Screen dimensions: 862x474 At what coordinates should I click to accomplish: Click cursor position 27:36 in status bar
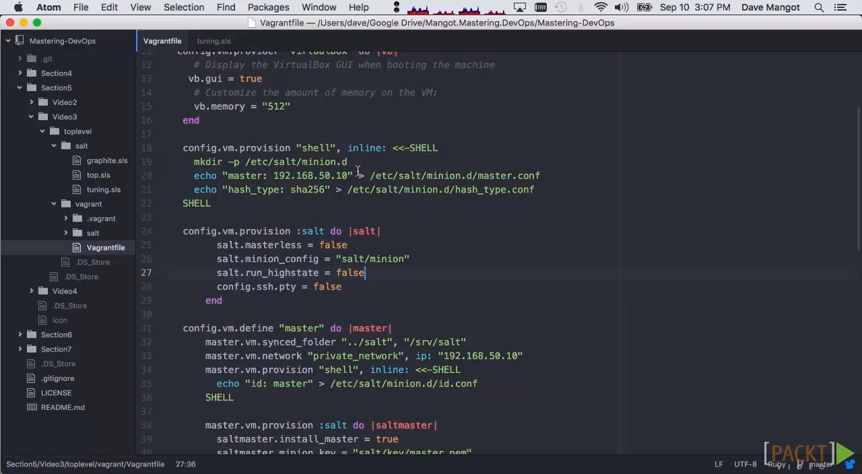coord(185,465)
